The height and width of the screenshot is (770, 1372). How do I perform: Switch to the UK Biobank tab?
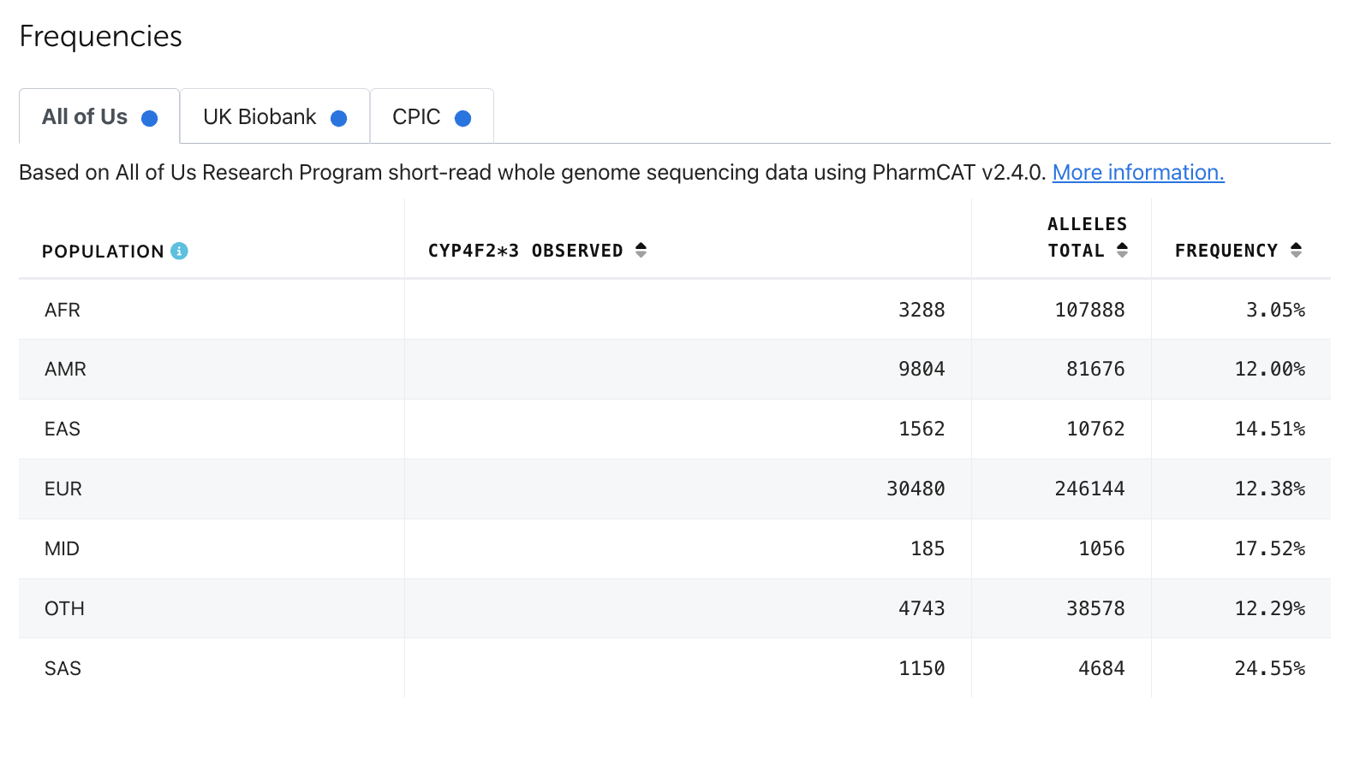tap(275, 116)
